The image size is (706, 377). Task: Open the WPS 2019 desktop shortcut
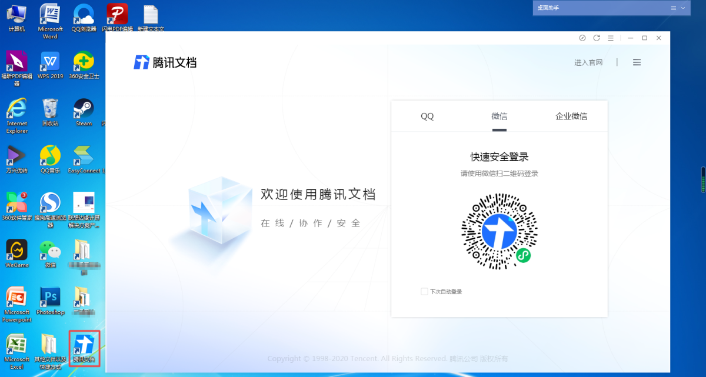coord(50,63)
